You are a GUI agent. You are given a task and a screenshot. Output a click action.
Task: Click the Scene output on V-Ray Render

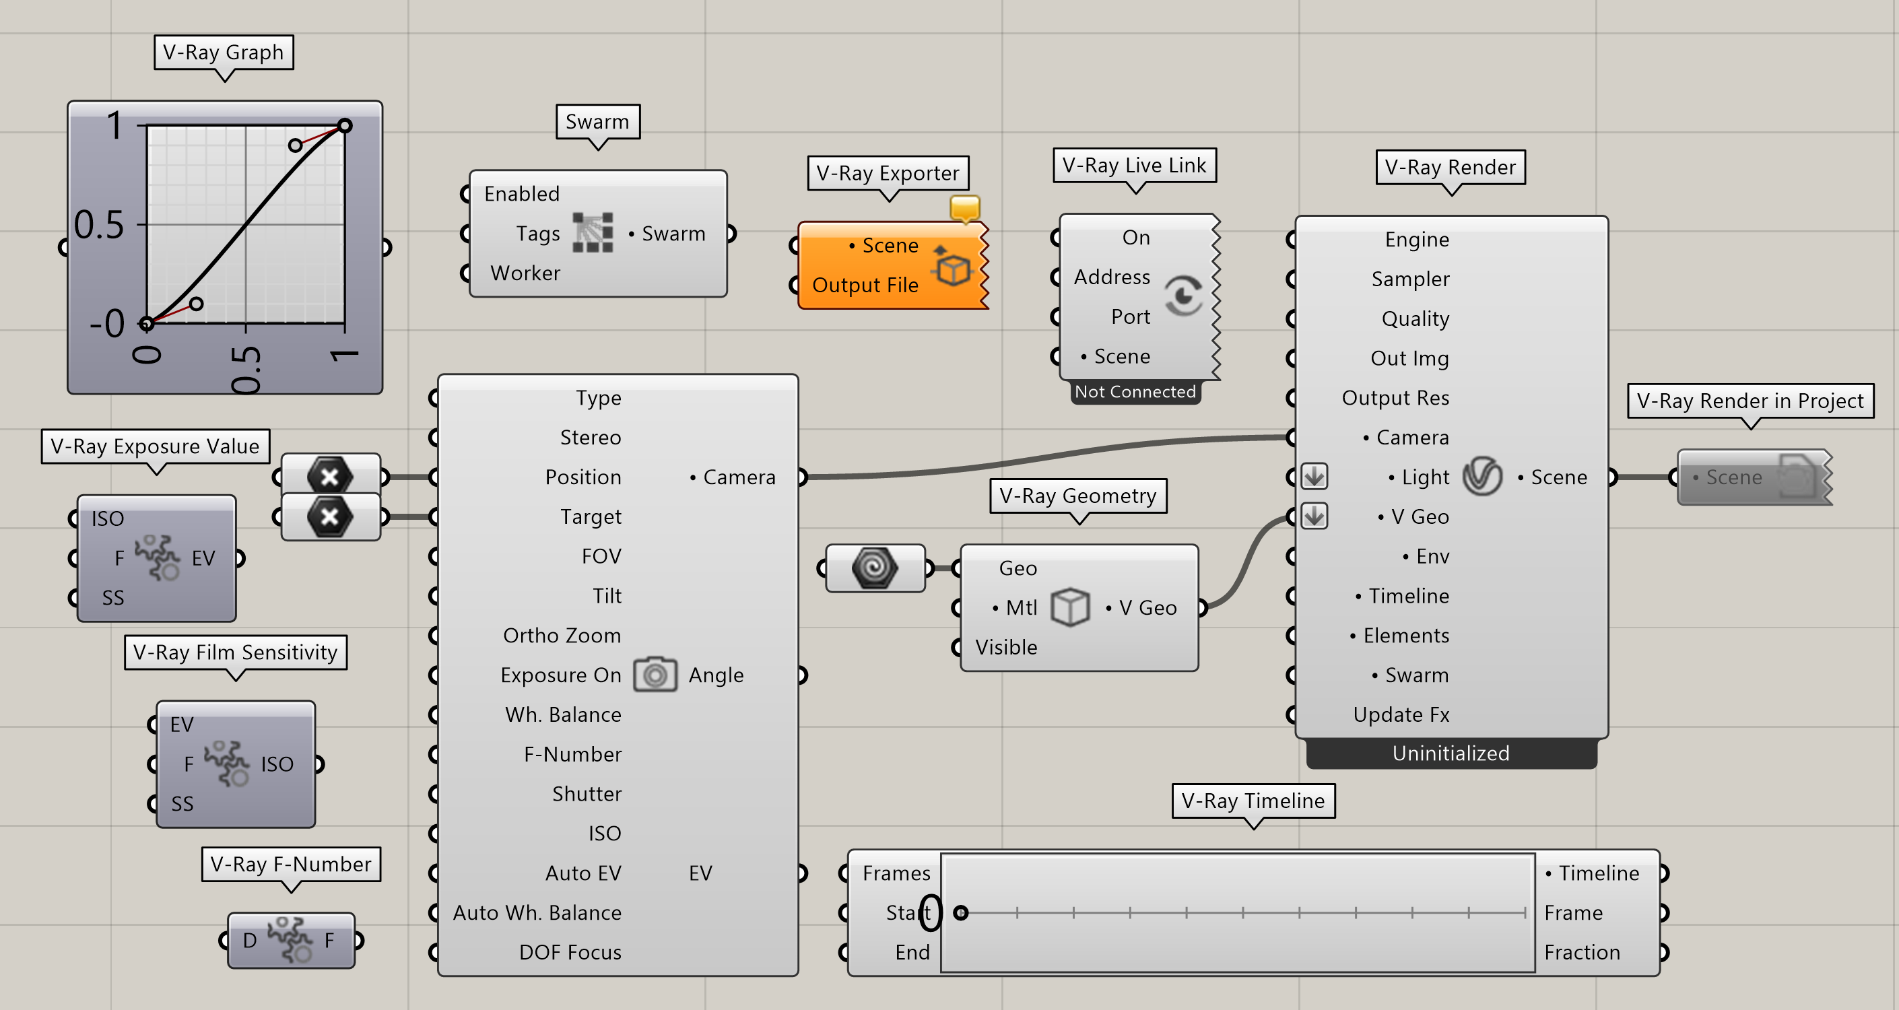(1552, 477)
